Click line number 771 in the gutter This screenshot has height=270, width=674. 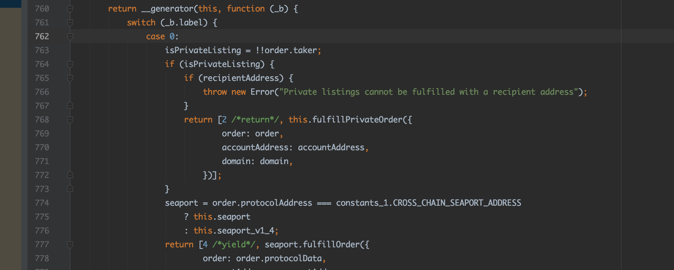point(42,161)
